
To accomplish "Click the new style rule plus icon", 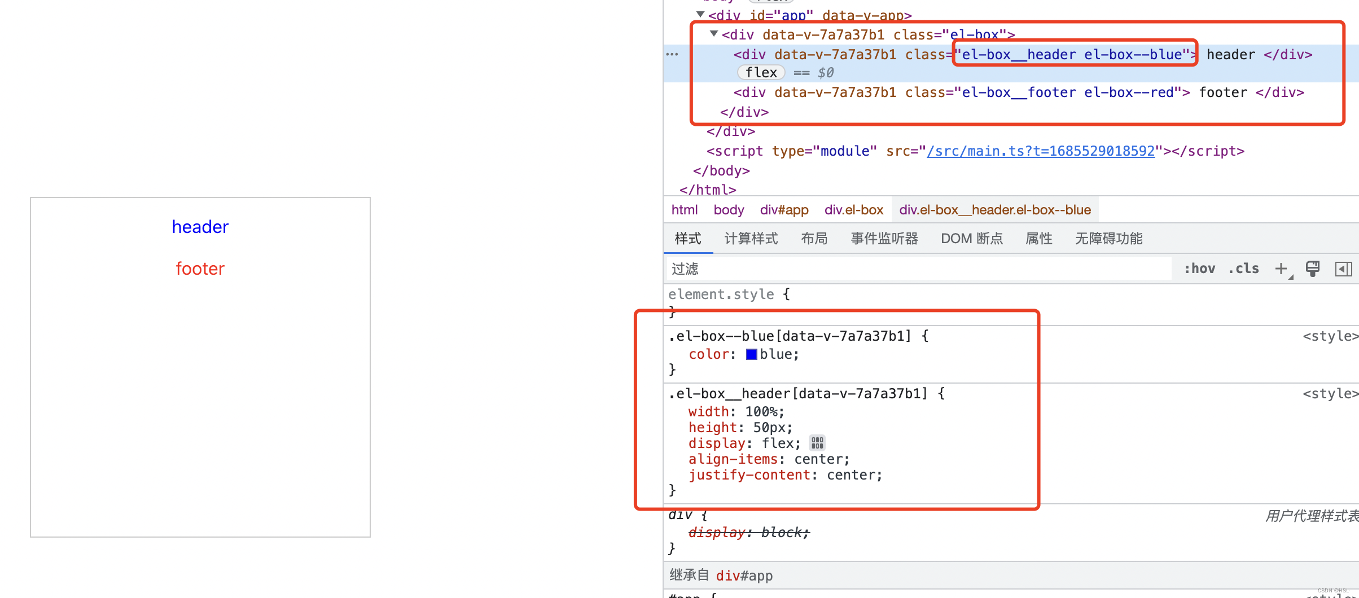I will pyautogui.click(x=1280, y=269).
